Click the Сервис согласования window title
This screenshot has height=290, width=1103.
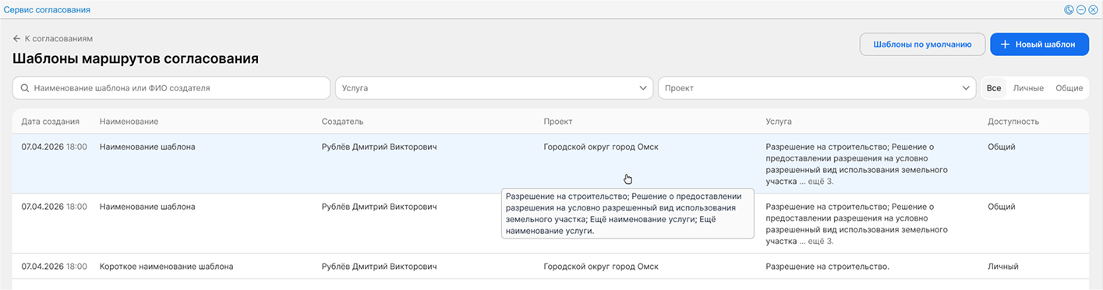[x=47, y=10]
